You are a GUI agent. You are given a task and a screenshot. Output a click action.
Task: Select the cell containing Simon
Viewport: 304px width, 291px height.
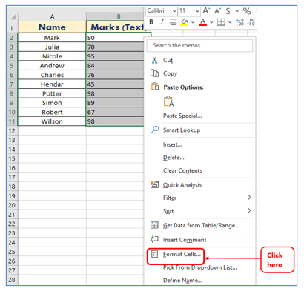point(52,103)
